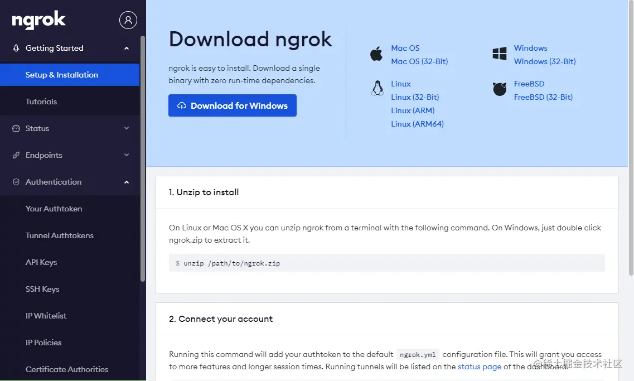This screenshot has width=634, height=381.
Task: Click the Linux penguin icon
Action: click(378, 88)
